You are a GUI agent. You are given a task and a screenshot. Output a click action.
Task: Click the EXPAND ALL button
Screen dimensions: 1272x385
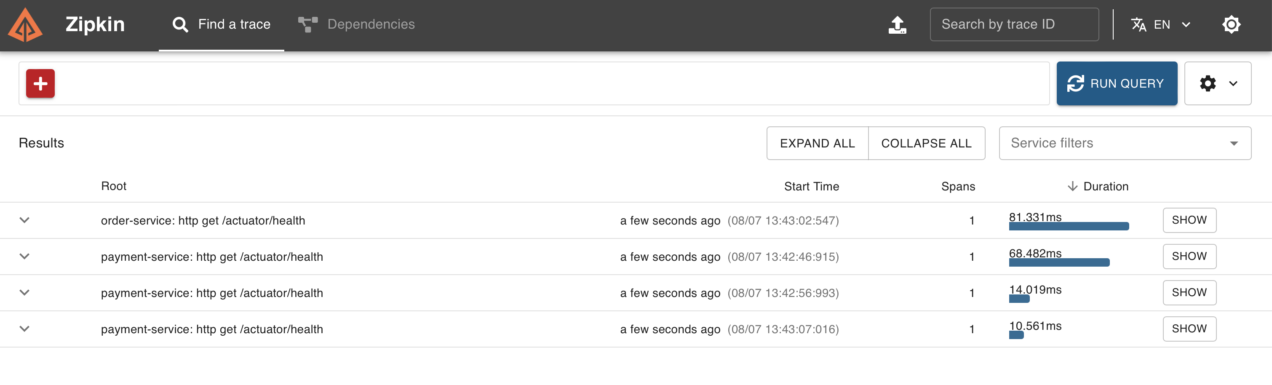click(x=817, y=143)
